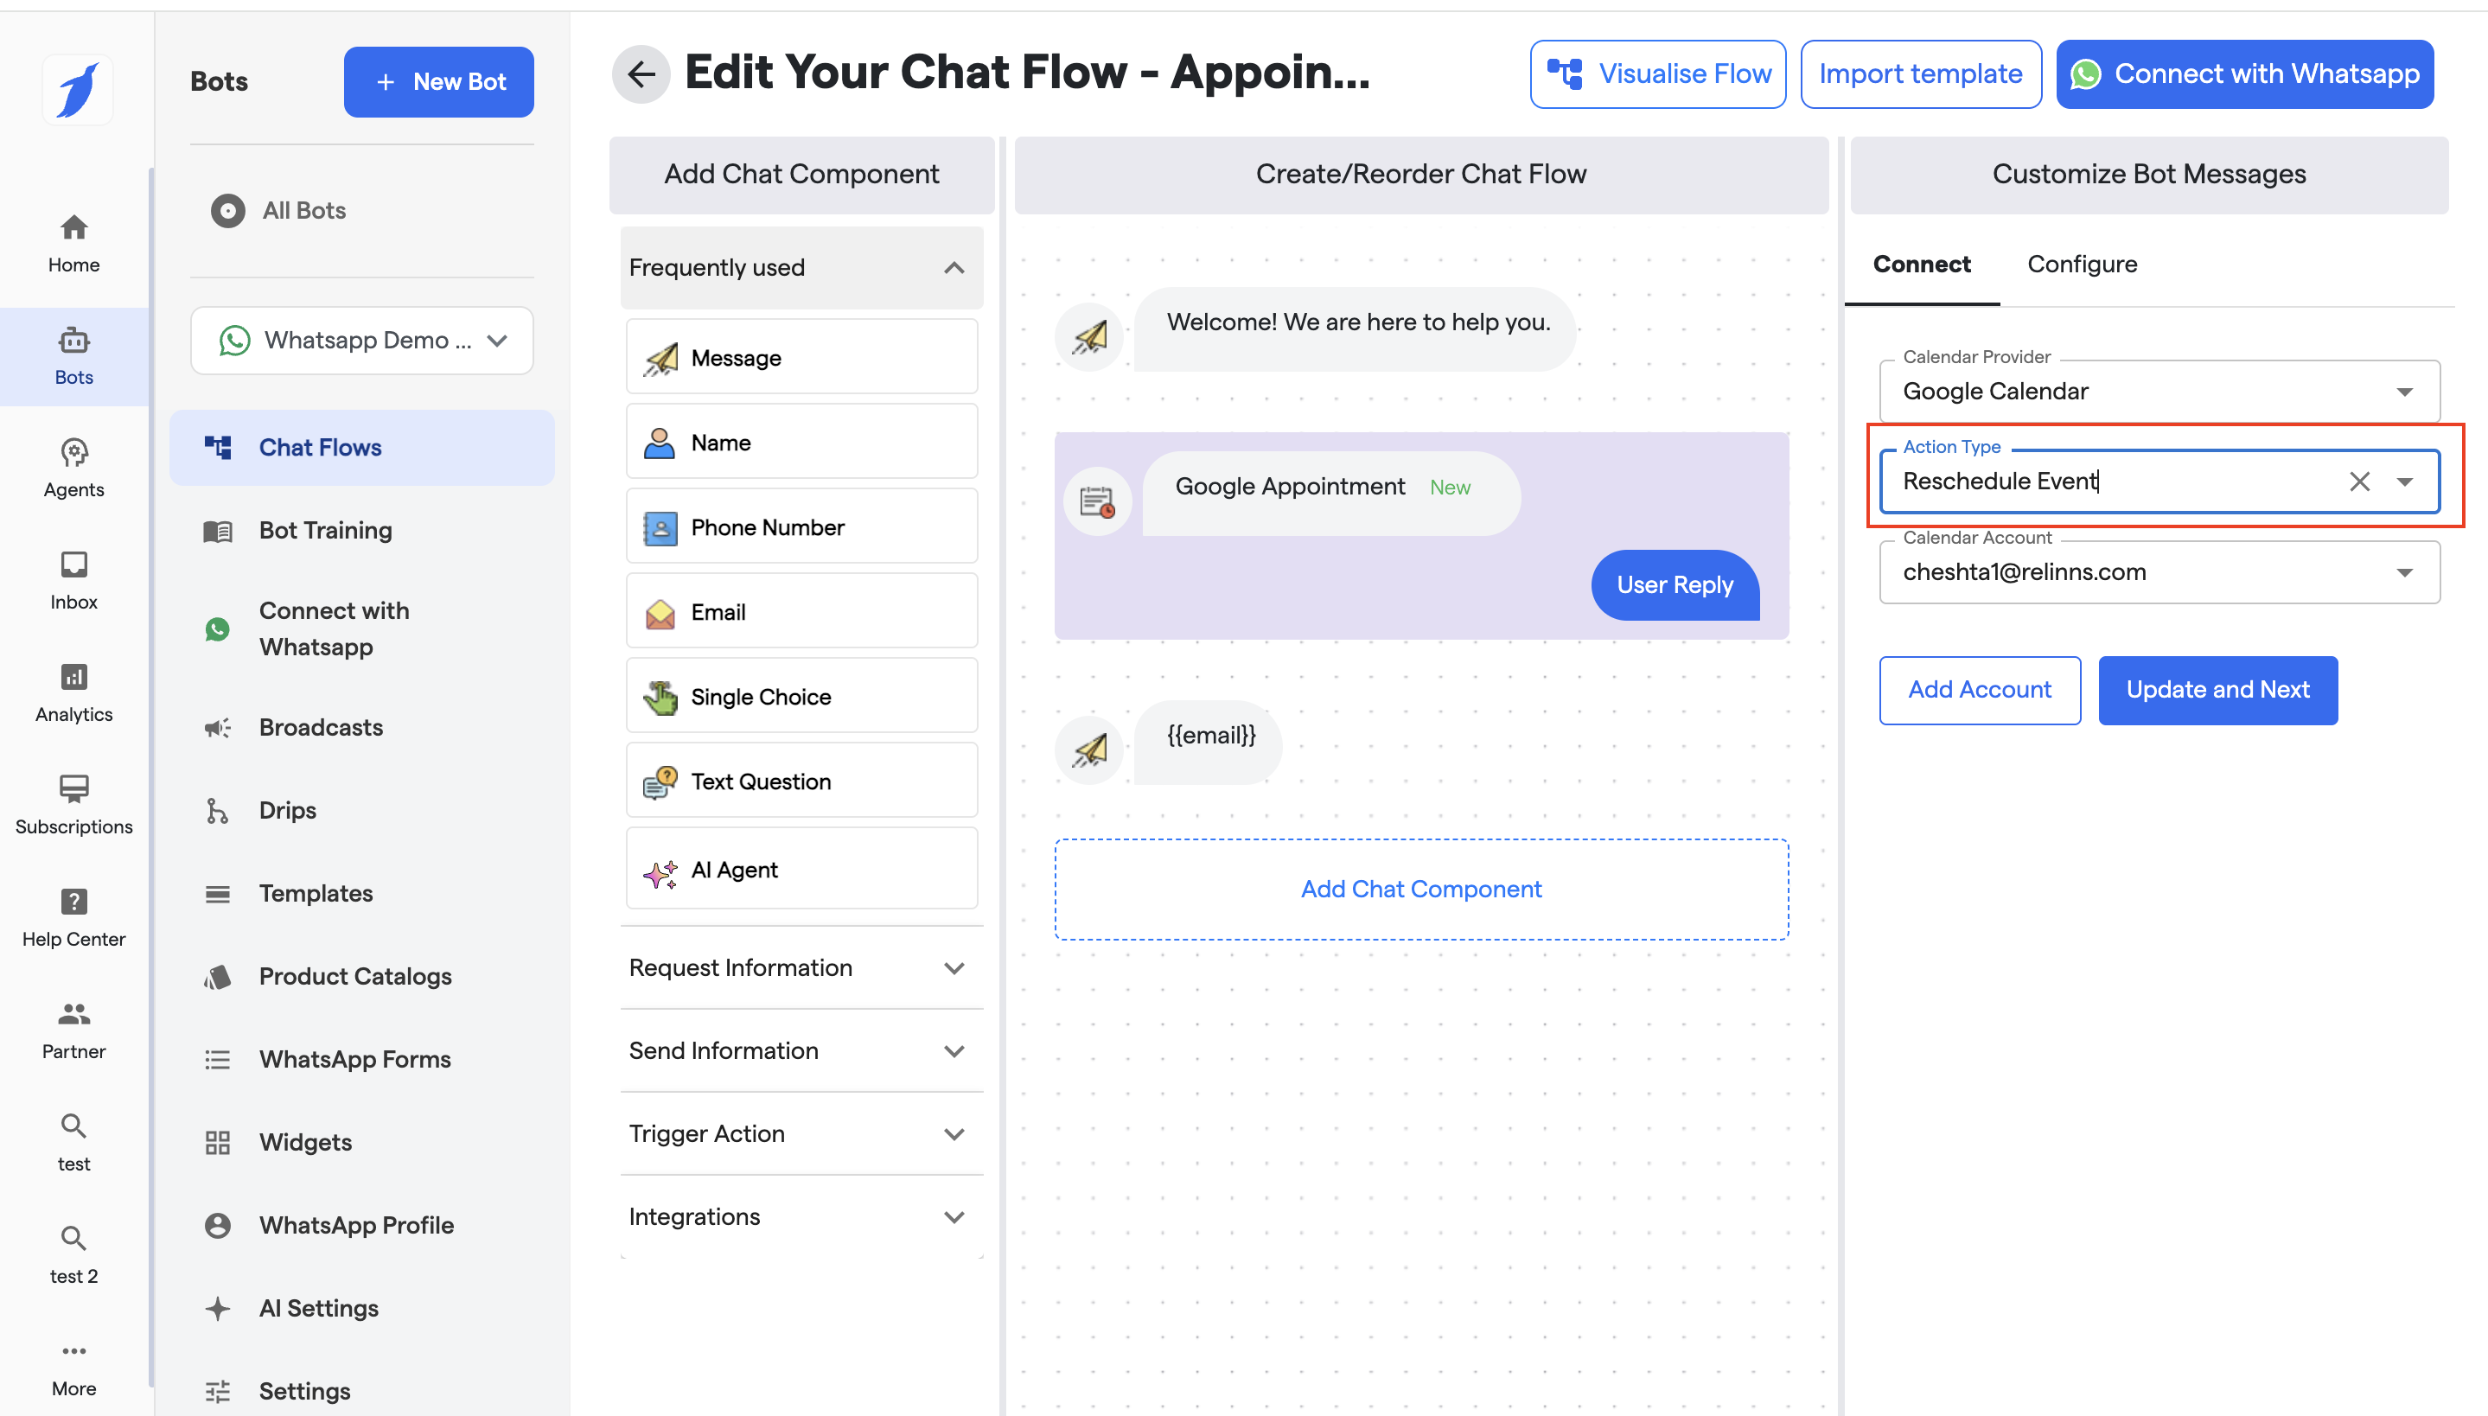Click the back arrow icon

(x=641, y=74)
